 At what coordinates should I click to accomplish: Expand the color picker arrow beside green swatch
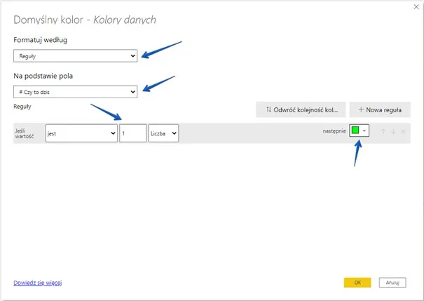coord(364,132)
